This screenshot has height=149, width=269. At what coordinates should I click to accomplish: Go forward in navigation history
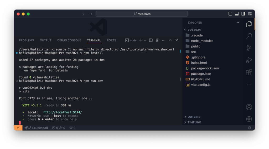(90, 14)
